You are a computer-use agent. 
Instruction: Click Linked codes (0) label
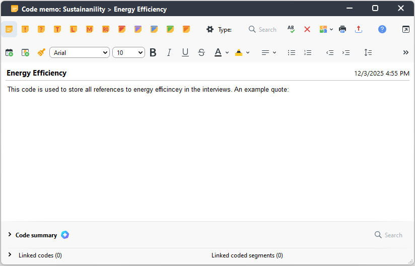(x=40, y=255)
